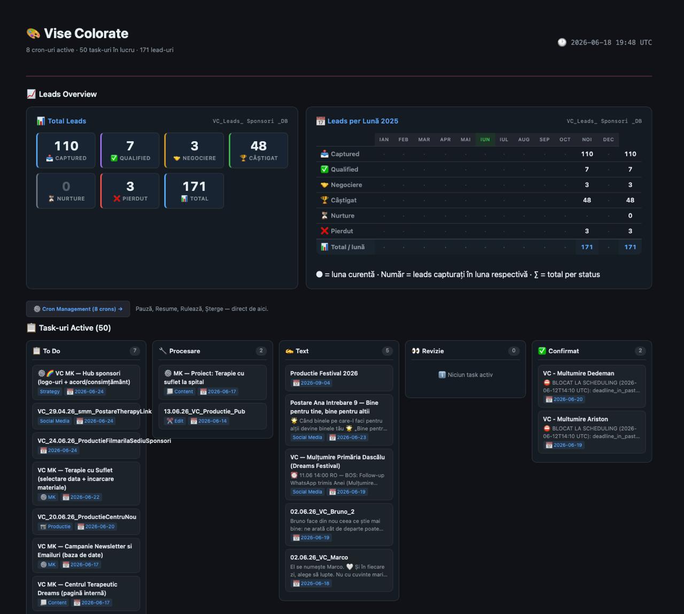The width and height of the screenshot is (684, 614).
Task: Open 13.06.26_VC_Productie_Pub task card
Action: coord(212,416)
